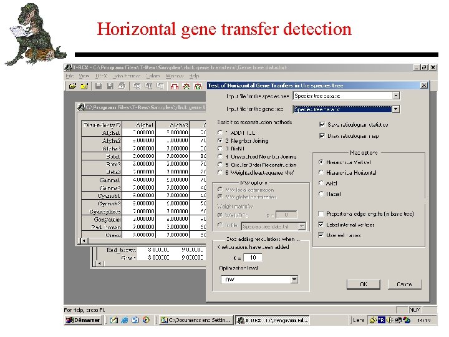Choose Hierarchical Horizontal map option

(x=321, y=172)
